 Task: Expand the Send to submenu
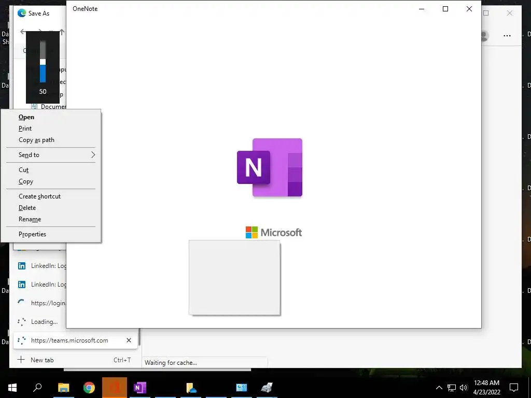click(51, 155)
